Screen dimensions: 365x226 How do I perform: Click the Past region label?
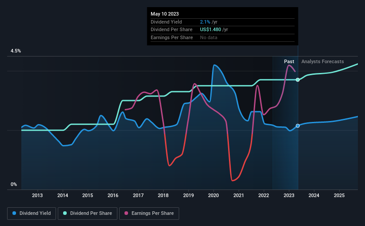[289, 61]
